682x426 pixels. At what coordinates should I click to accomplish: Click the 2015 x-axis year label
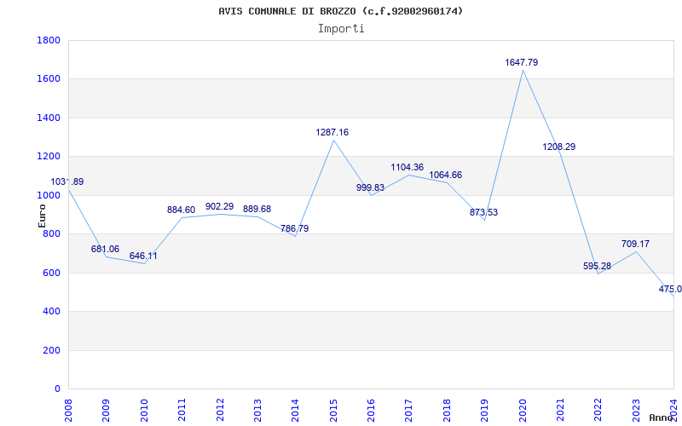tap(333, 410)
